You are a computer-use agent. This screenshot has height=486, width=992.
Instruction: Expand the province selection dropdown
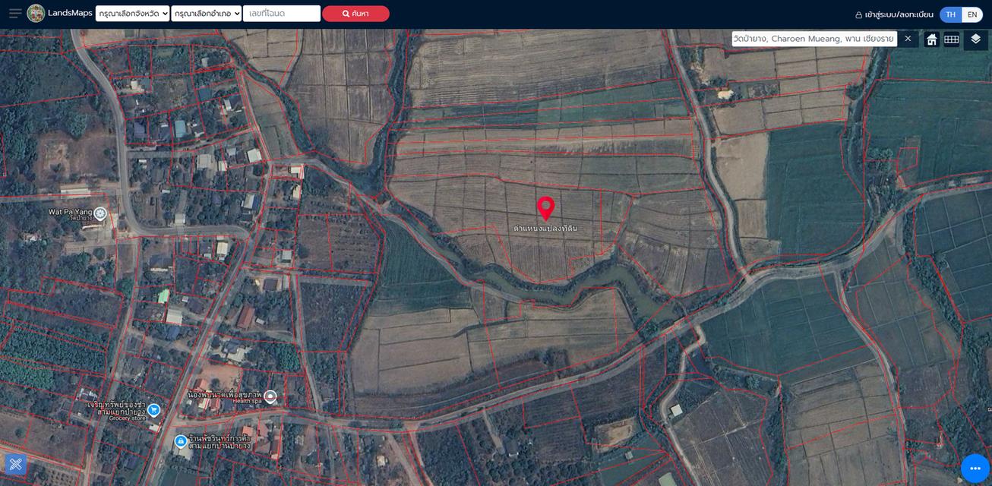click(x=132, y=14)
